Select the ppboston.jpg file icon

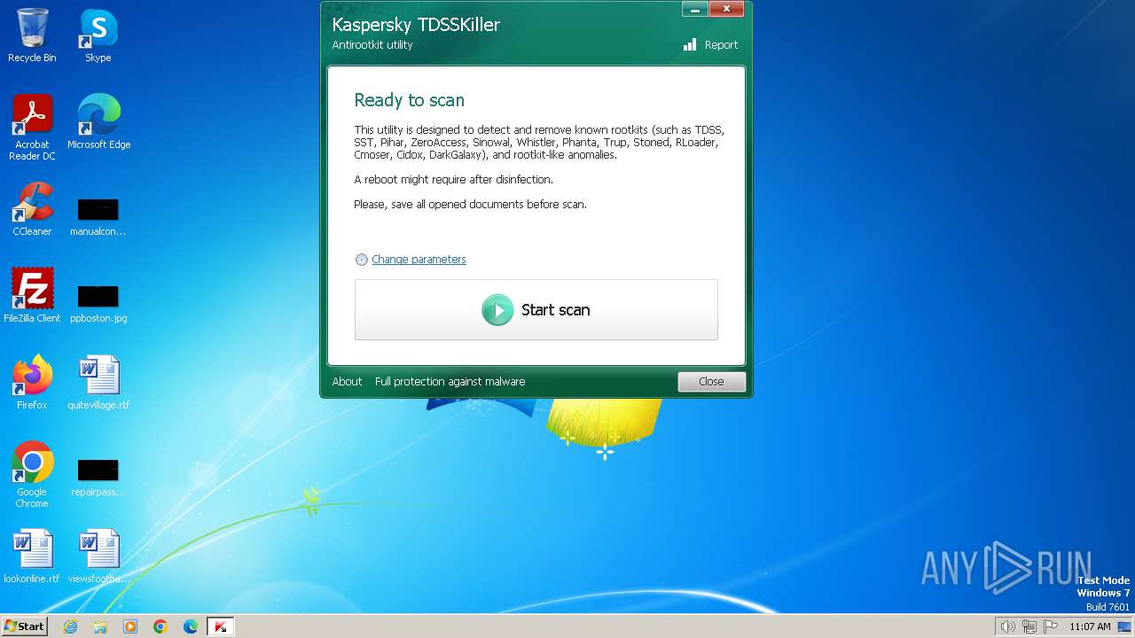point(98,304)
